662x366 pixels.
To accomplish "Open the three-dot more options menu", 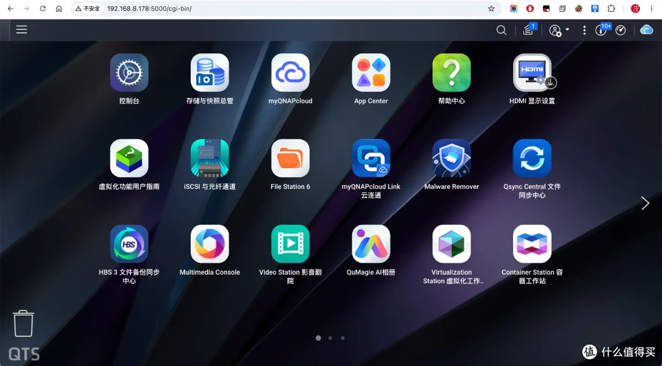I will click(x=584, y=30).
